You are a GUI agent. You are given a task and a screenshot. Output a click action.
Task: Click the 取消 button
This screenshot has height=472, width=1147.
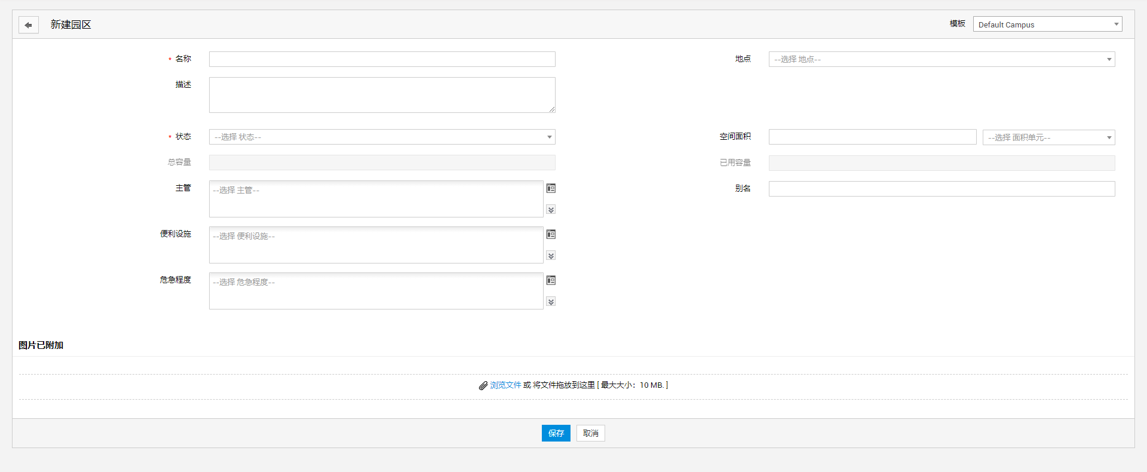pyautogui.click(x=590, y=433)
